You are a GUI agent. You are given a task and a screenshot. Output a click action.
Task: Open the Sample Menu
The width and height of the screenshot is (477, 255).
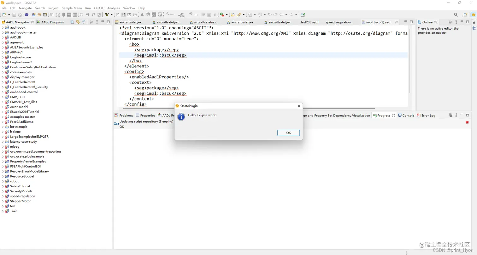pos(72,8)
